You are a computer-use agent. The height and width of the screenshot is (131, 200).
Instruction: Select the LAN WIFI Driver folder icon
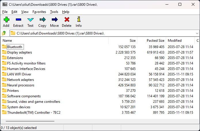pos(4,74)
